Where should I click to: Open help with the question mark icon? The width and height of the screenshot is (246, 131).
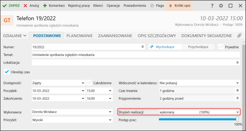212,6
